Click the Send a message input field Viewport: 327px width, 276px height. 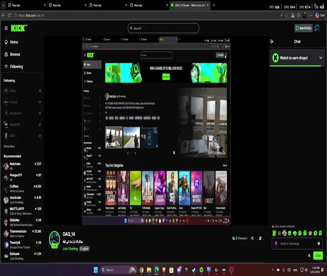tap(297, 243)
